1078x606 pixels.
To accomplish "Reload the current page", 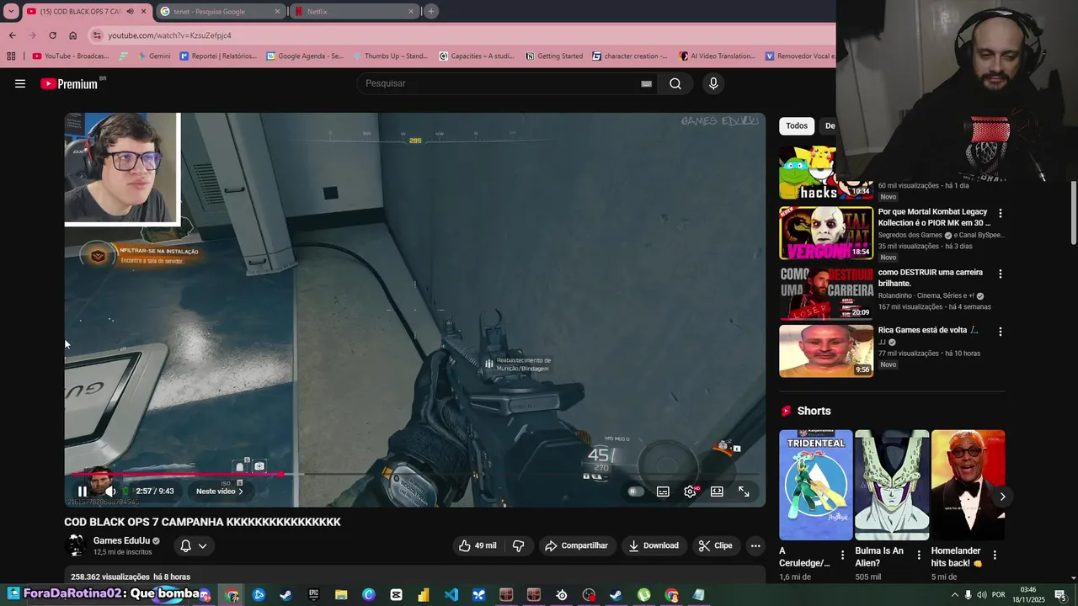I will point(52,35).
